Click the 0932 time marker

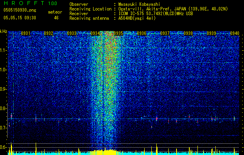(48, 33)
